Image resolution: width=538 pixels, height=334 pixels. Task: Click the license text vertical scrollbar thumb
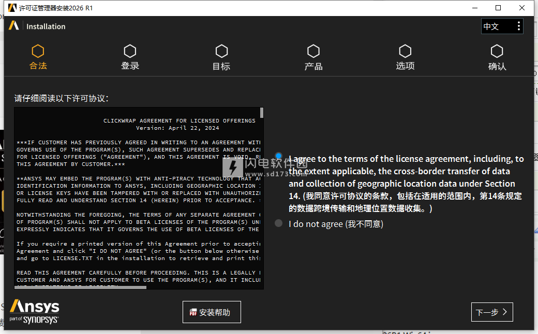click(x=262, y=113)
